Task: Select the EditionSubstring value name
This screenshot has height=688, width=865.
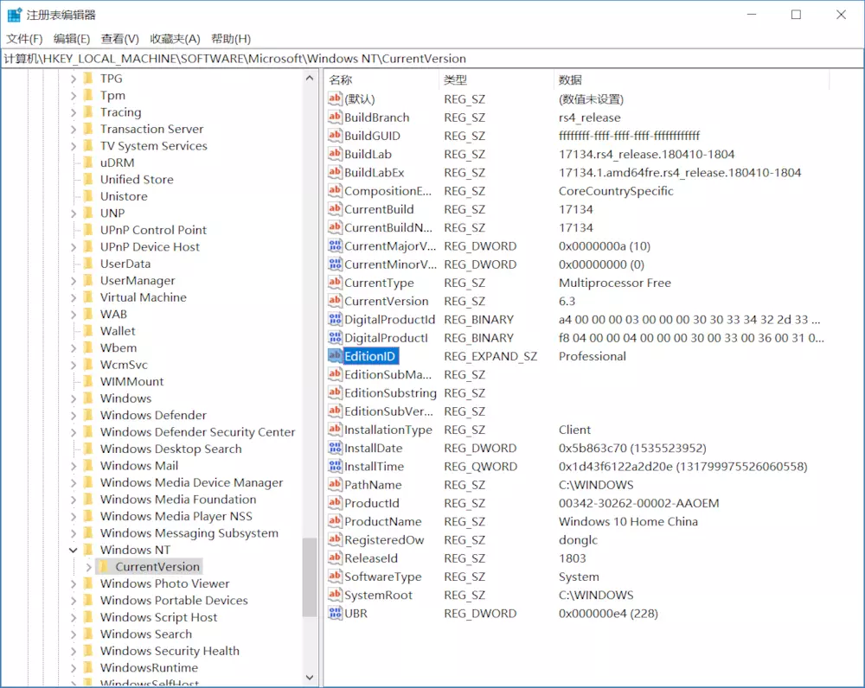Action: tap(390, 393)
